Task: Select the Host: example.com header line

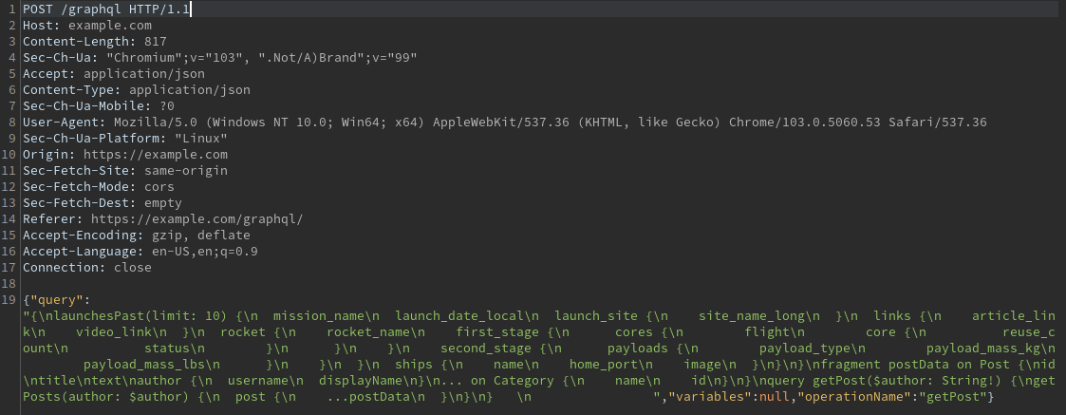Action: (x=87, y=26)
